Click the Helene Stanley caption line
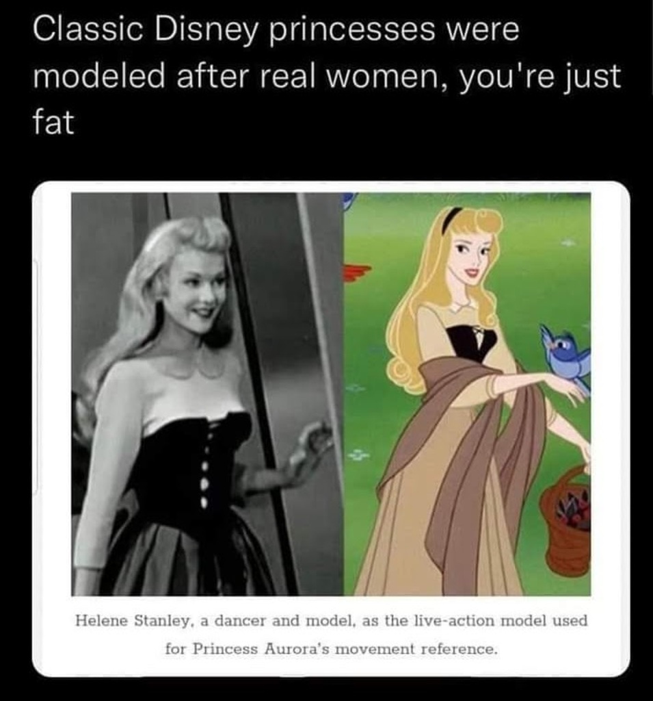The width and height of the screenshot is (653, 701). [x=331, y=621]
